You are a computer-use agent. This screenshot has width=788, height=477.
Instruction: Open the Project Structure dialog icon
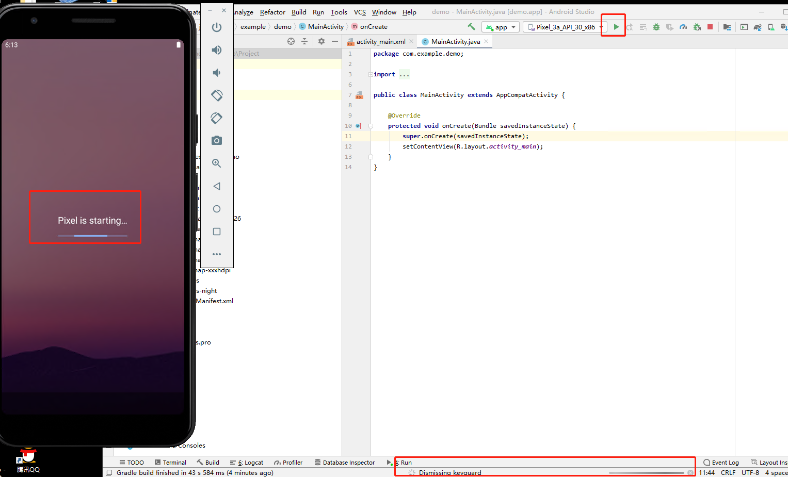pyautogui.click(x=727, y=27)
